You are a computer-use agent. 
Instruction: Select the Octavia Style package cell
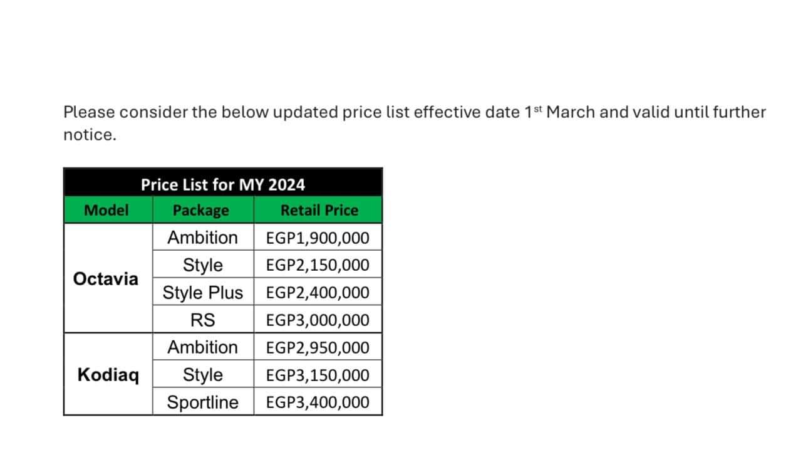tap(202, 265)
